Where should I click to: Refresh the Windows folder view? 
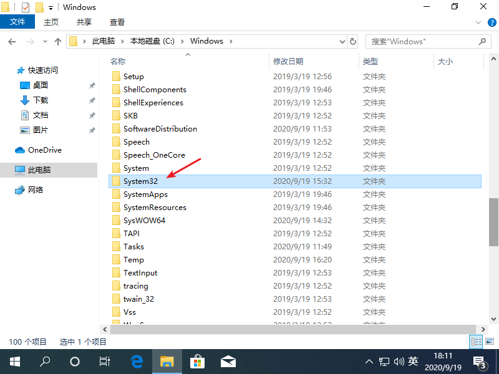[x=353, y=42]
